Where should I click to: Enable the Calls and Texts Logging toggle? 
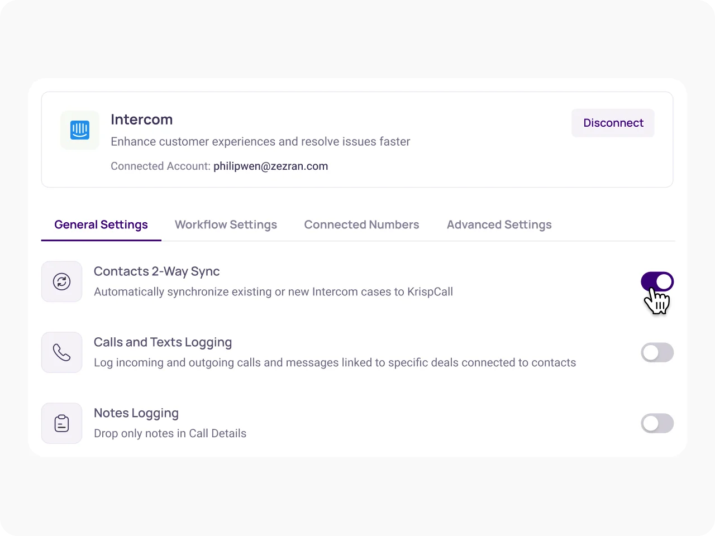tap(657, 352)
